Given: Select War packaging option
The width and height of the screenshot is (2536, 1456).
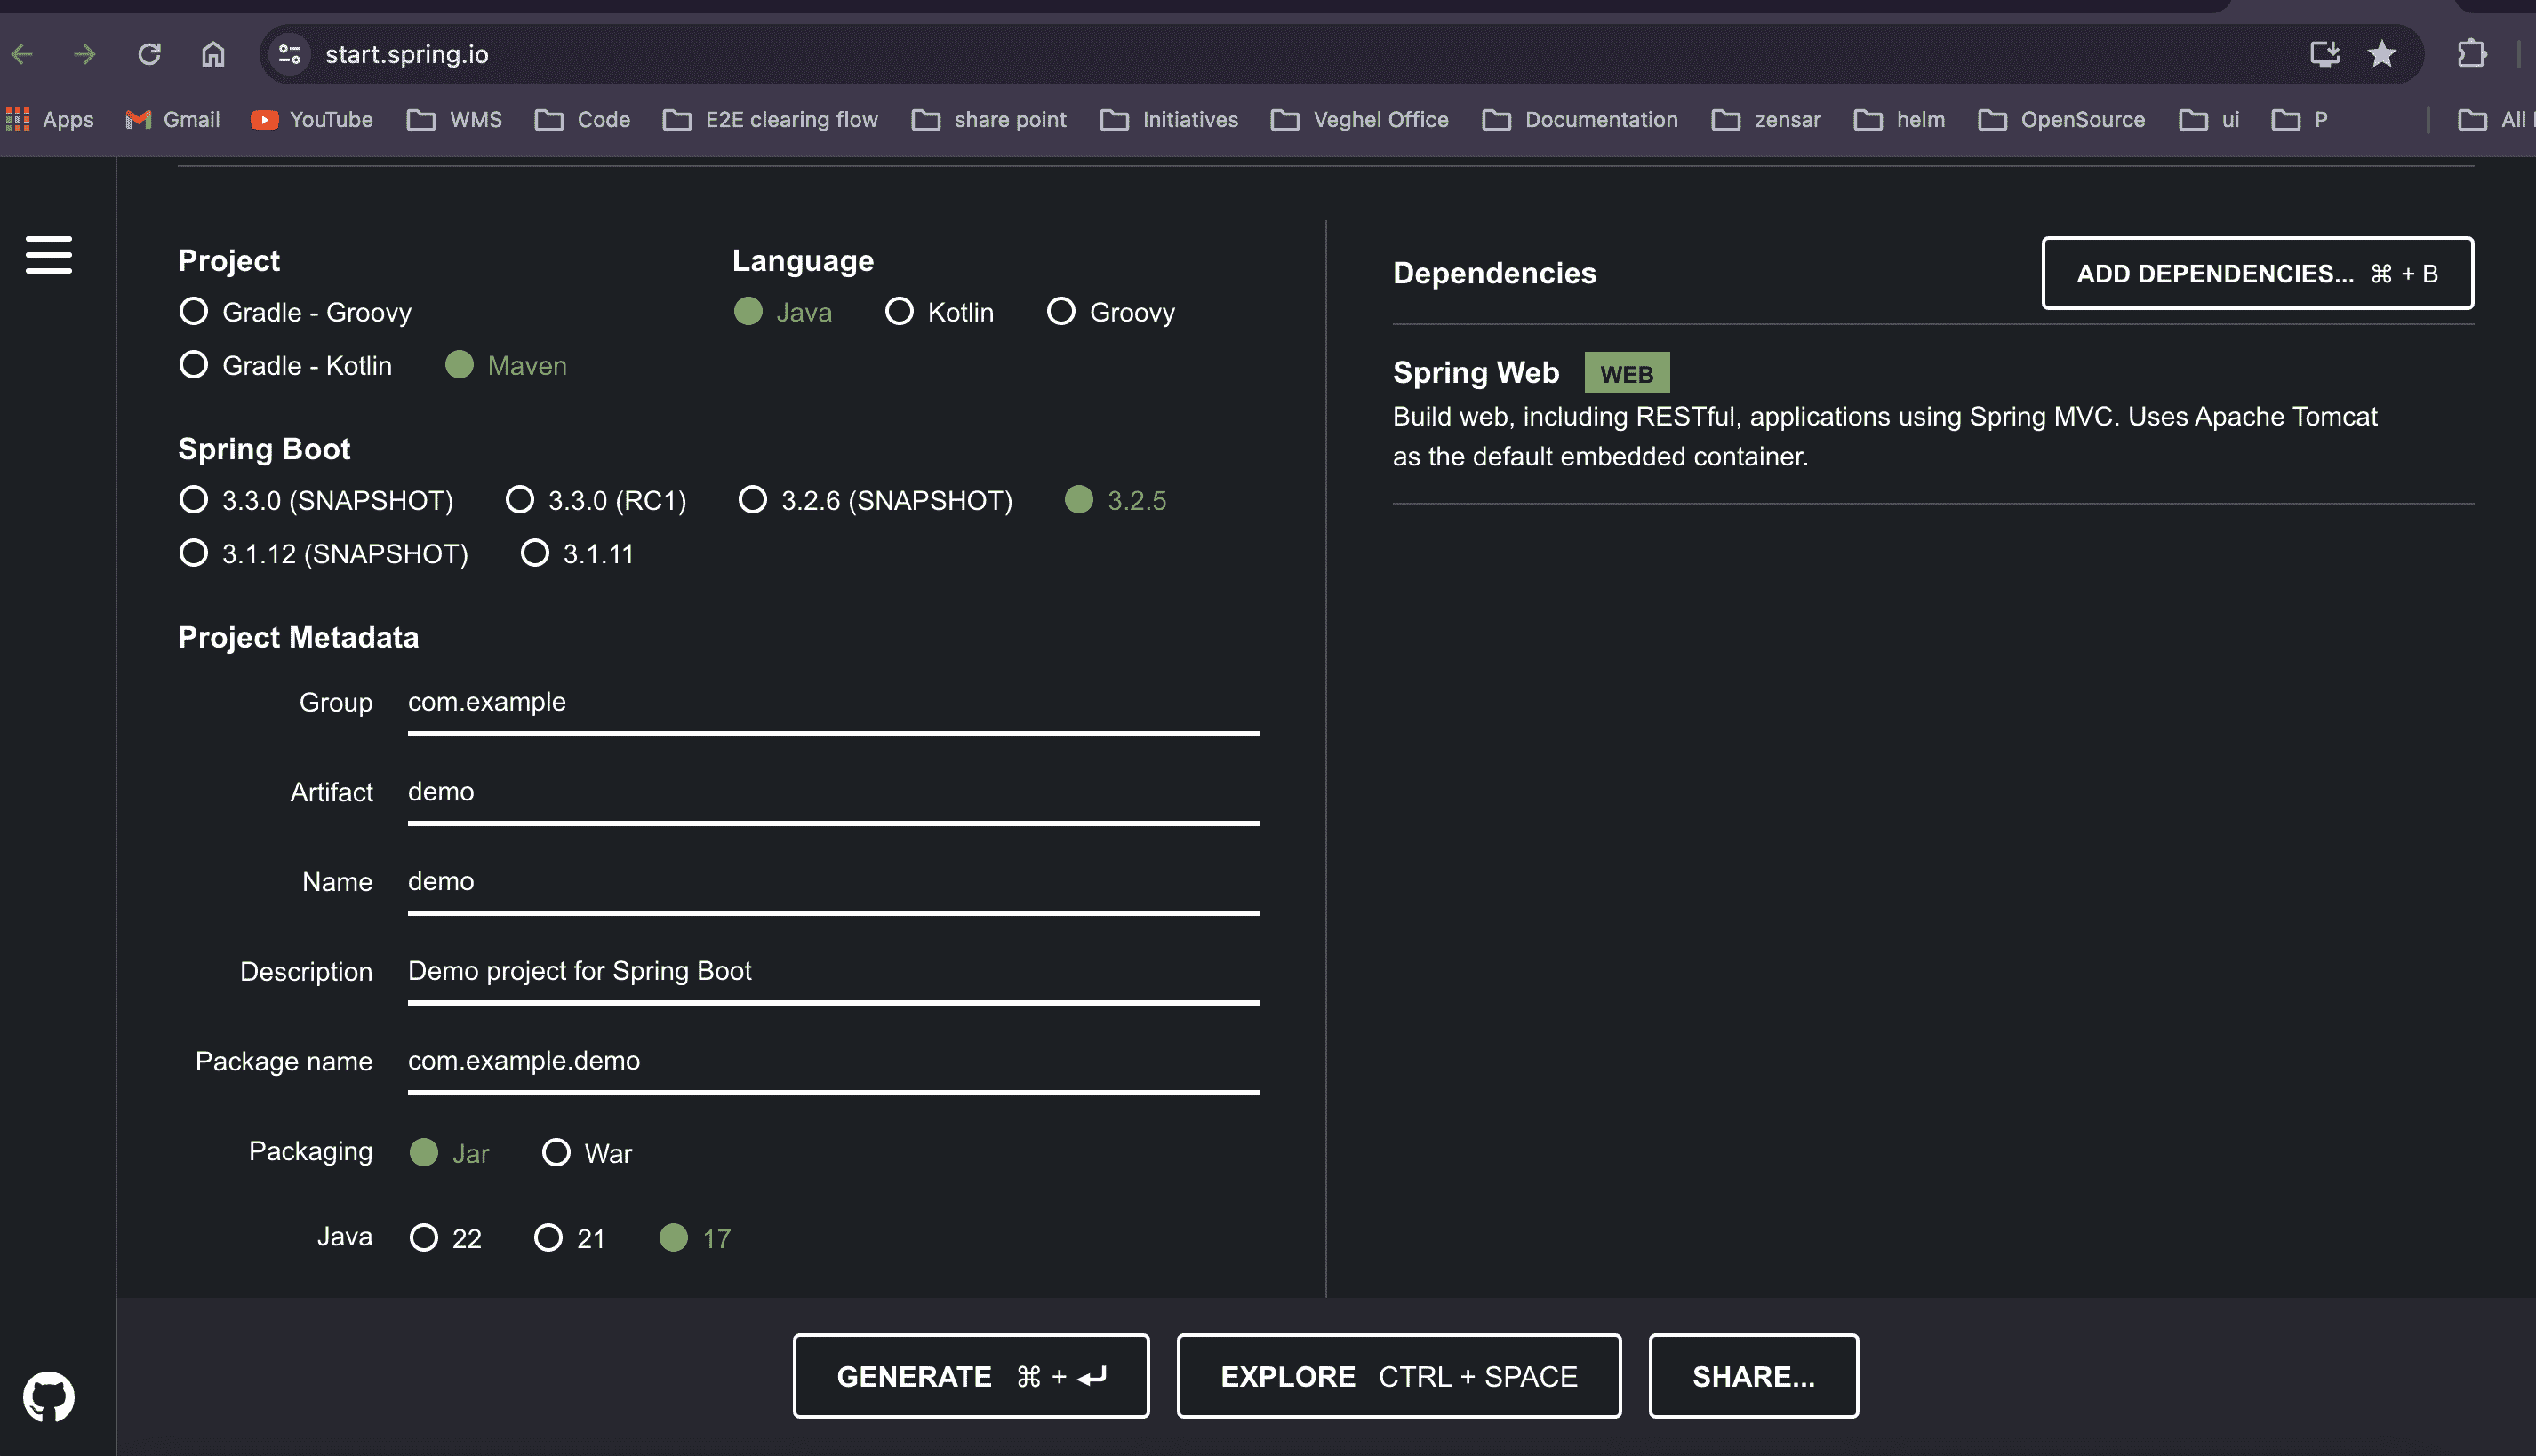Looking at the screenshot, I should pyautogui.click(x=556, y=1153).
